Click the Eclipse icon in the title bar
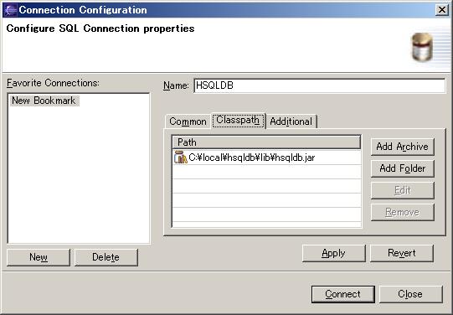453x315 pixels. pos(10,9)
